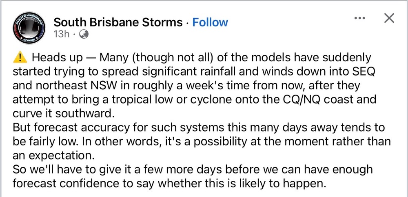Click the line starting "So we'll have"

click(x=192, y=169)
